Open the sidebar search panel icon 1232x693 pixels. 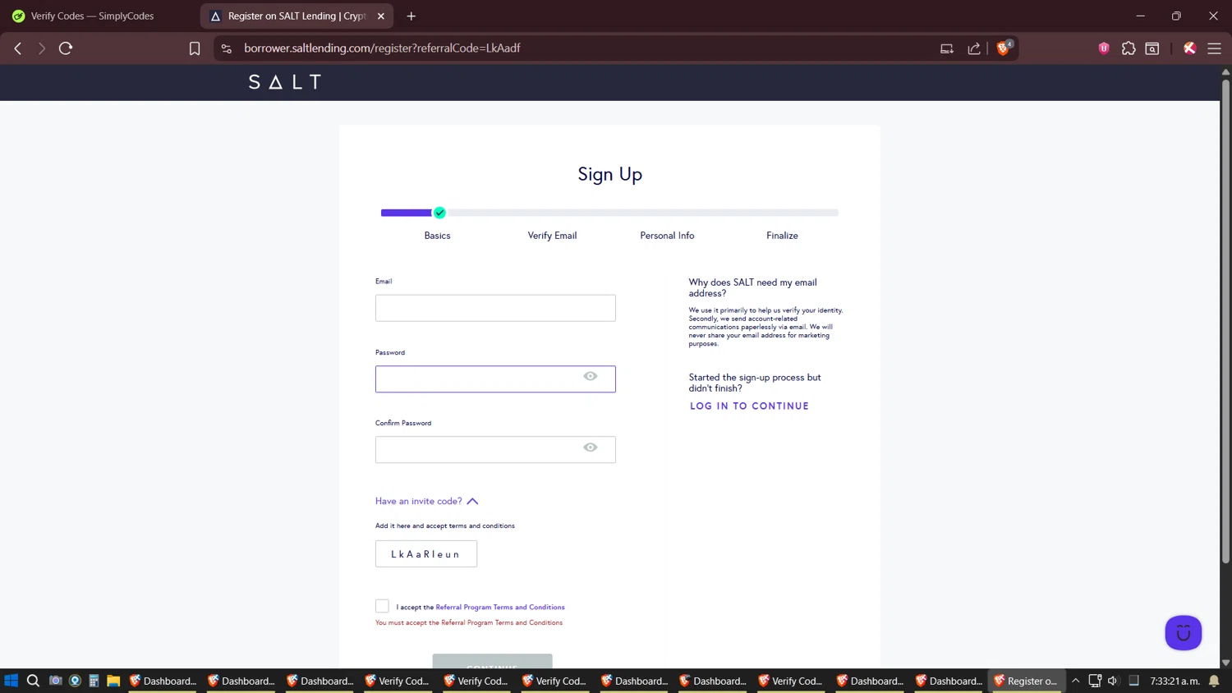pyautogui.click(x=1152, y=48)
